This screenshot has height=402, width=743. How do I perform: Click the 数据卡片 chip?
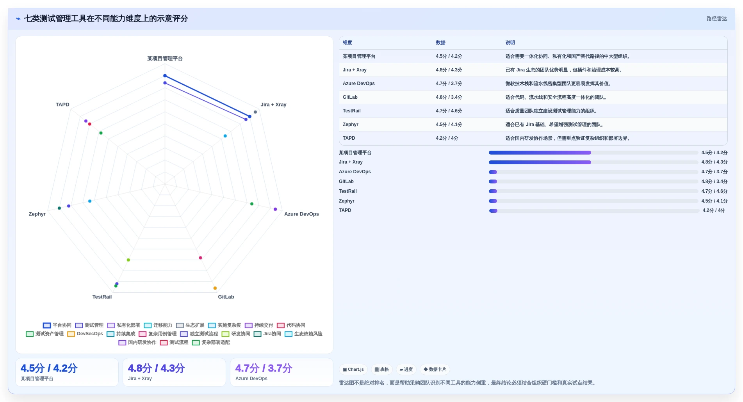pos(435,369)
